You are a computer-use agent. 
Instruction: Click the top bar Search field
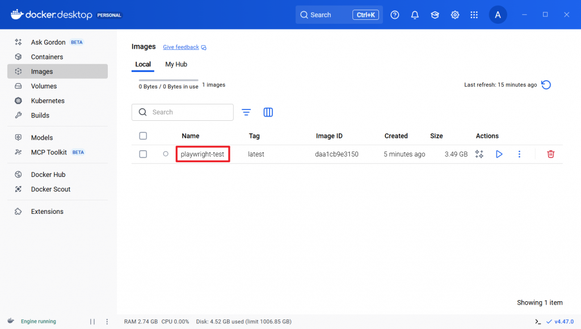point(339,15)
